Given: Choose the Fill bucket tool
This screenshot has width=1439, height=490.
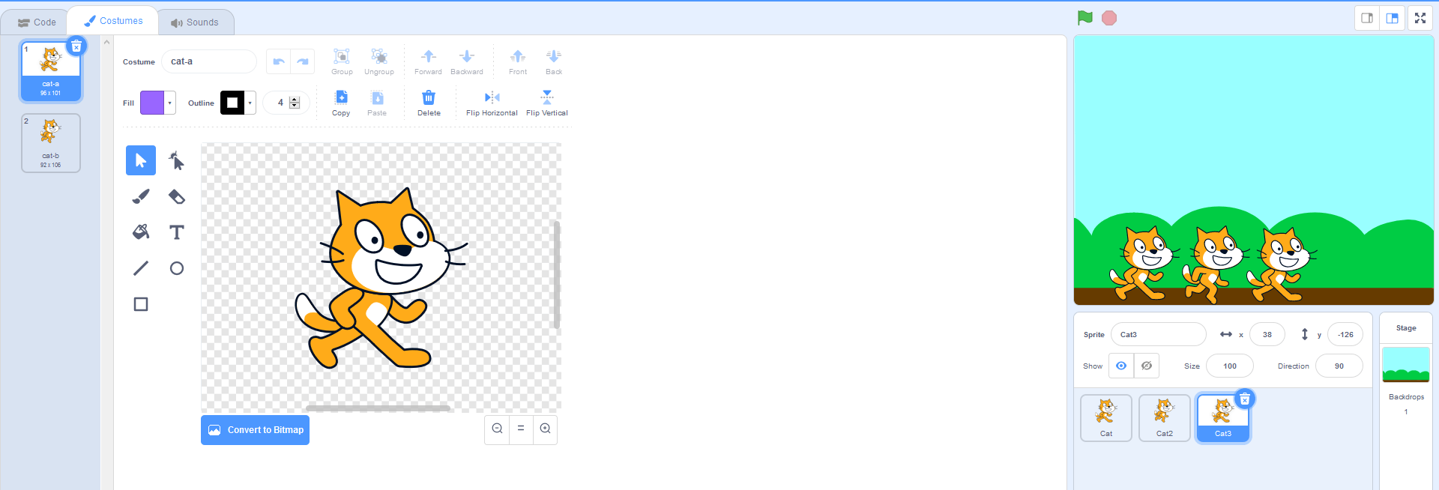Looking at the screenshot, I should [141, 232].
